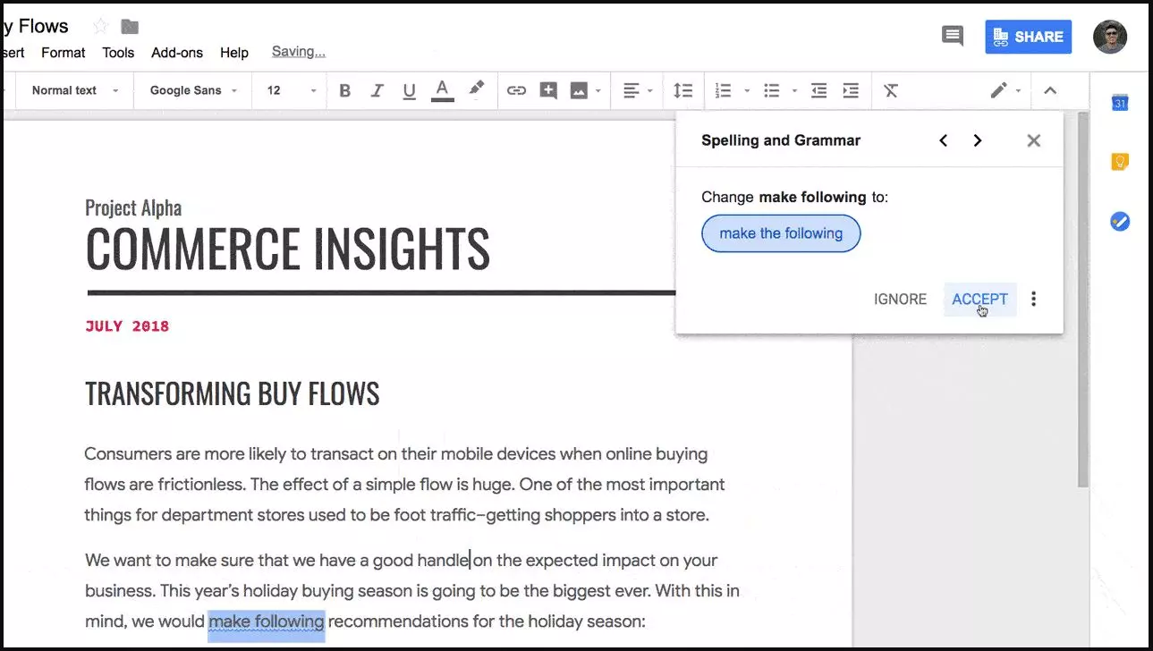The width and height of the screenshot is (1153, 651).
Task: Open the comment history icon
Action: point(953,37)
